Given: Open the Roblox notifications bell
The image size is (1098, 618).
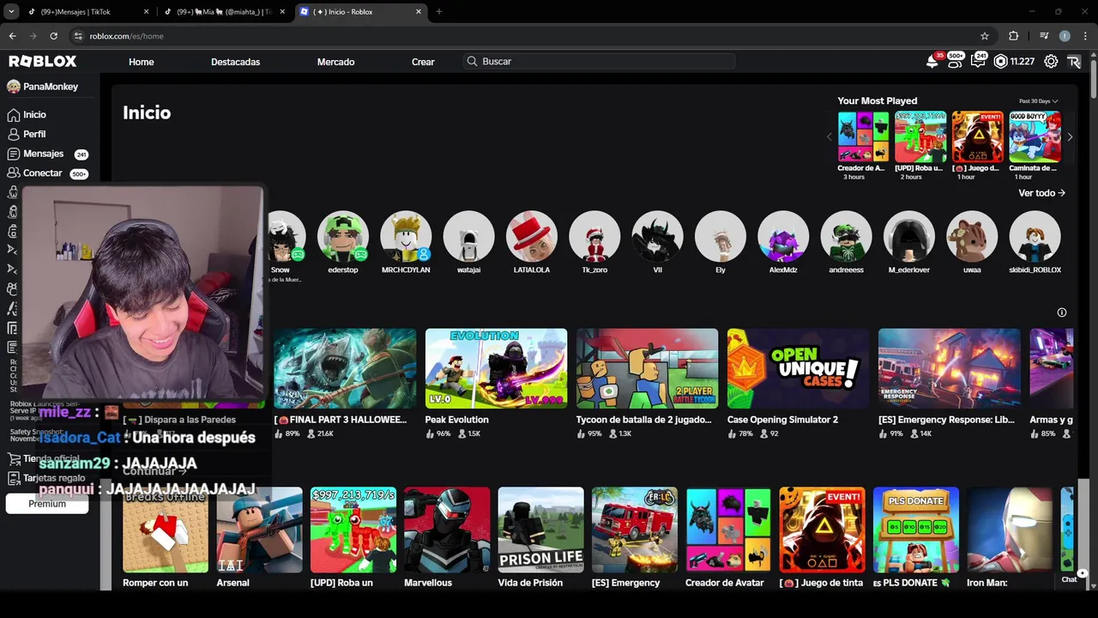Looking at the screenshot, I should [932, 62].
